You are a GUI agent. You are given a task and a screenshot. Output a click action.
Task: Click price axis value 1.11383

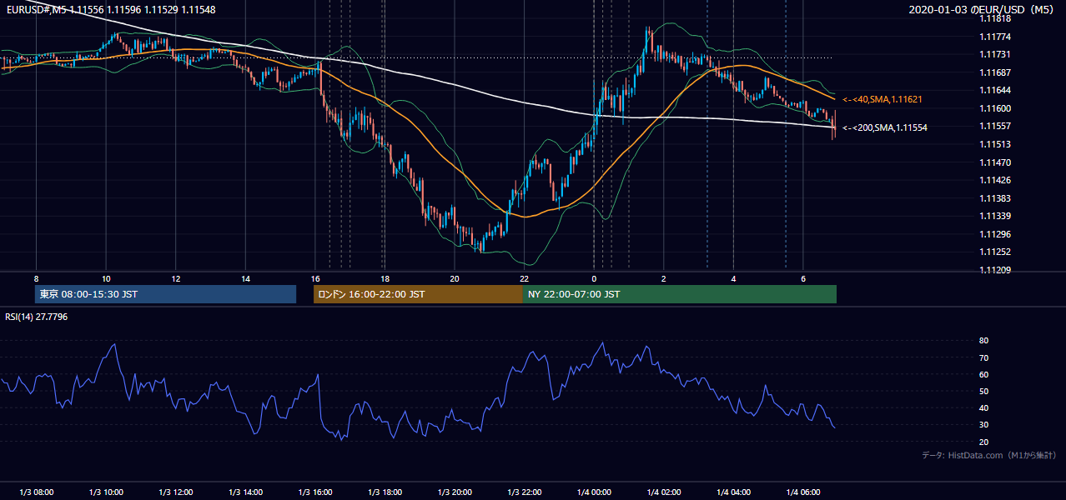point(995,198)
